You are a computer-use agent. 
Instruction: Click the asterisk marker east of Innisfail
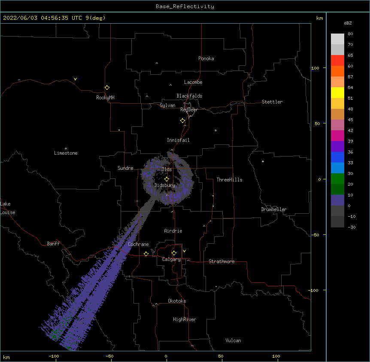[215, 130]
